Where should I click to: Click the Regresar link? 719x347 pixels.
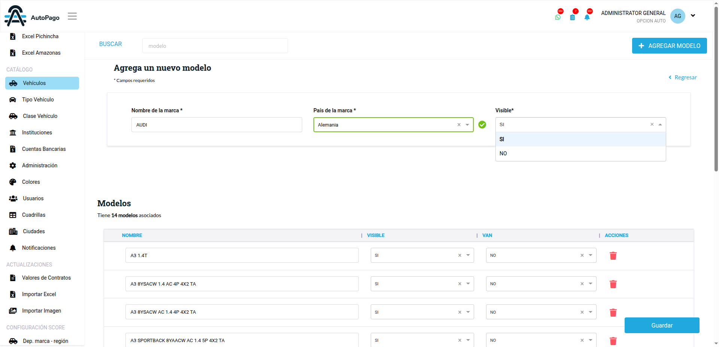pos(683,77)
